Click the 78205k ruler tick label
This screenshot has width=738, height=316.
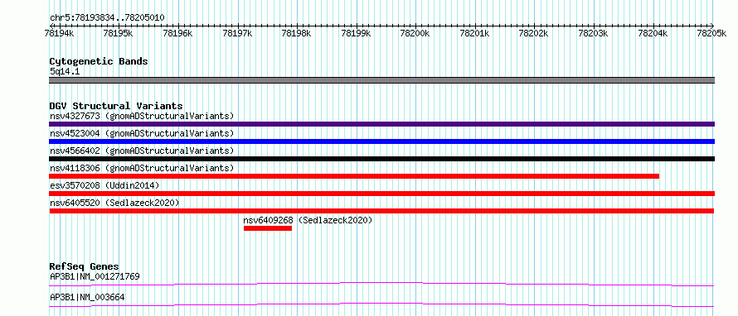711,33
